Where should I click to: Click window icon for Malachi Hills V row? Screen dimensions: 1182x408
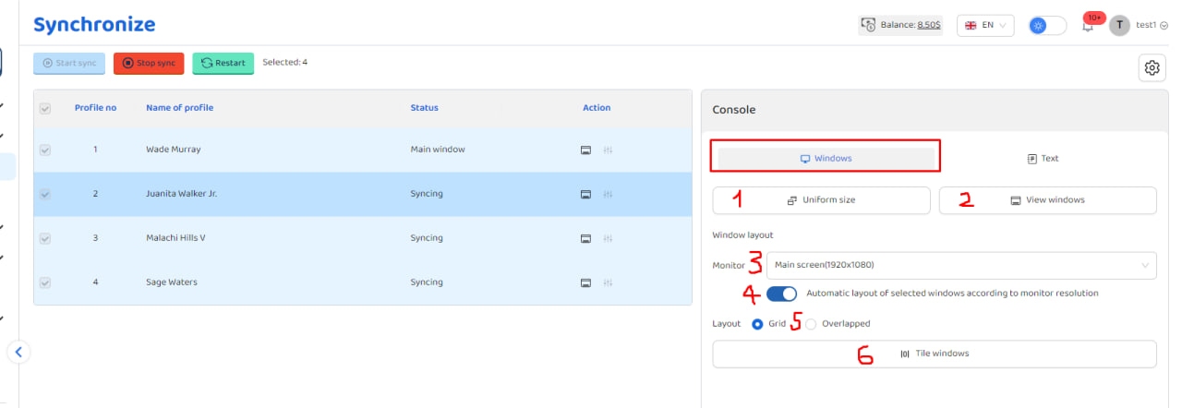pyautogui.click(x=585, y=238)
